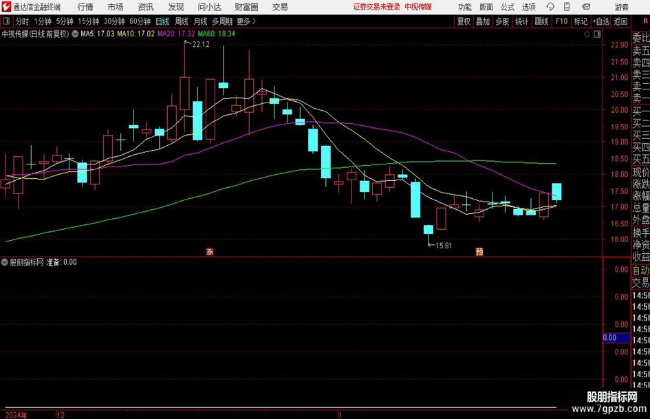Screen dimensions: 650x419
Task: Expand the round arrow next to 股朋指标网
Action: click(x=5, y=262)
